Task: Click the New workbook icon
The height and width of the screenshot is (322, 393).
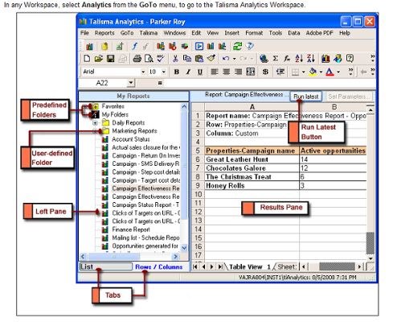Action: pos(87,59)
